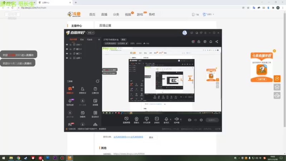Image resolution: width=286 pixels, height=161 pixels.
Task: Toggle lock on 全屏 1 source
Action: point(70,58)
